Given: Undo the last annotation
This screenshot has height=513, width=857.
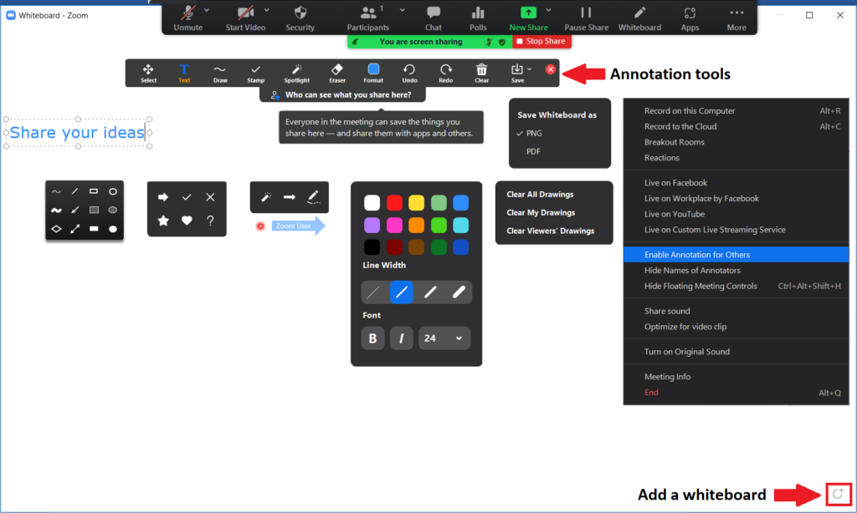Looking at the screenshot, I should tap(409, 74).
